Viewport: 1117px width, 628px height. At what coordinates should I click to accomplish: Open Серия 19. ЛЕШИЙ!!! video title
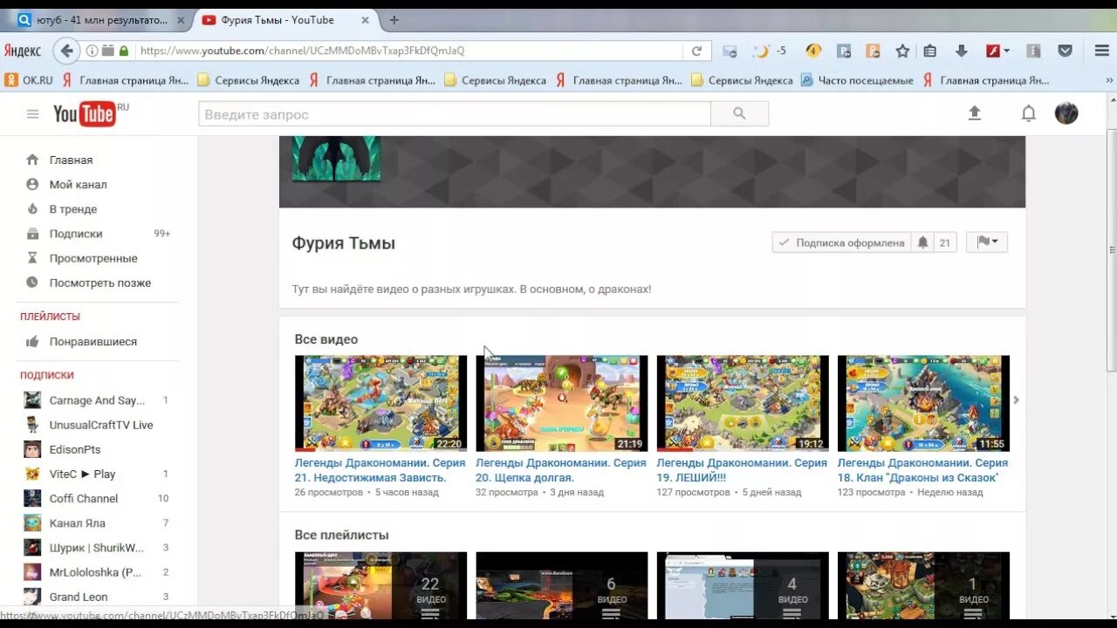[x=742, y=470]
